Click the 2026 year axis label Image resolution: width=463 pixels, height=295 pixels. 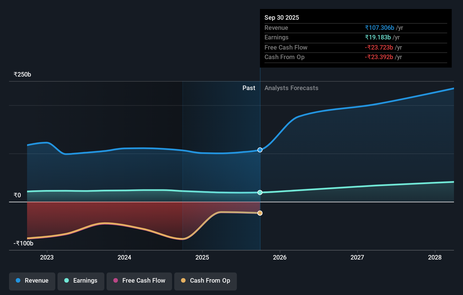coord(280,257)
